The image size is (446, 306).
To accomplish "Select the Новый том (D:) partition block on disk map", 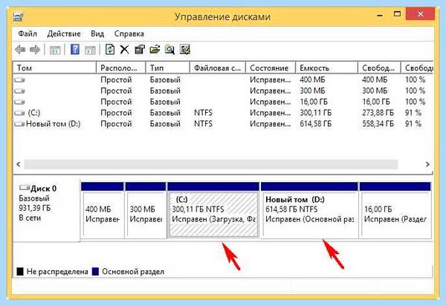I will [309, 210].
